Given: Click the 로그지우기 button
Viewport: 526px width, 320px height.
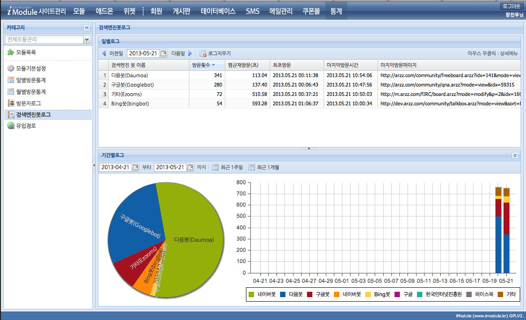Looking at the screenshot, I should pos(215,53).
